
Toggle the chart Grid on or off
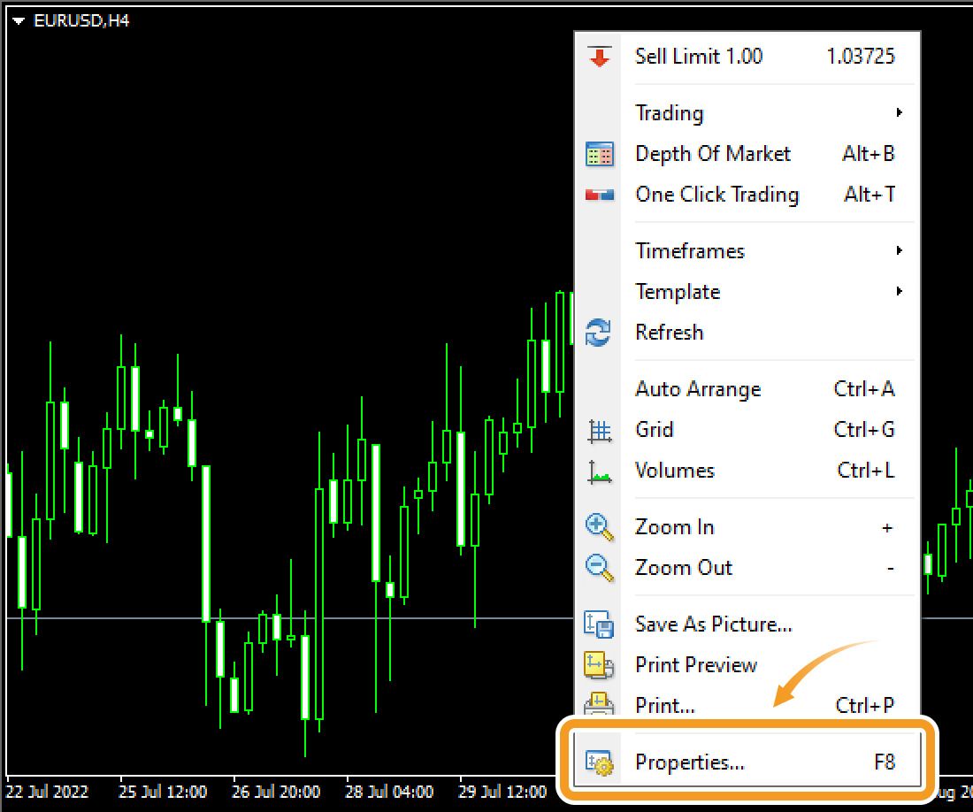point(655,429)
